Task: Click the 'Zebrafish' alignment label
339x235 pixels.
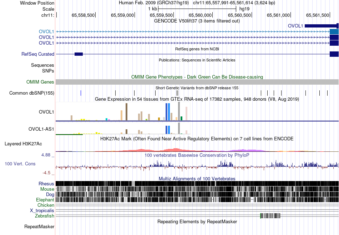Action: (45, 216)
